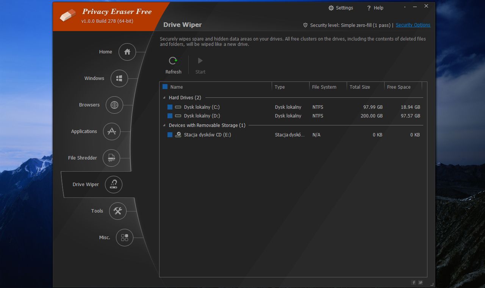Open the Browsers globe icon
The height and width of the screenshot is (288, 485).
[114, 105]
